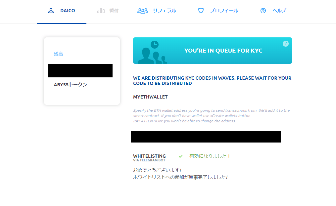Click the ABYSSトークン label
Viewport: 336px width, 206px height.
point(70,85)
